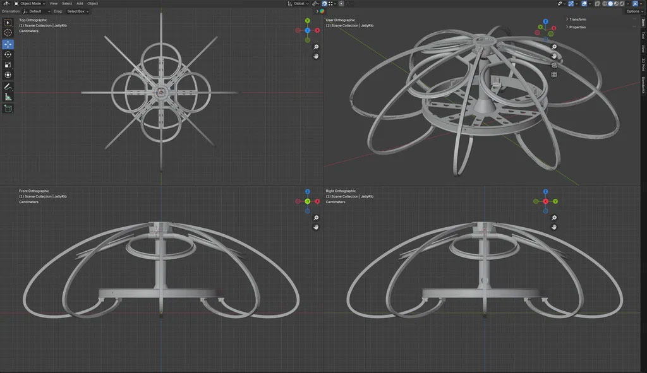Toggle X-ray display mode
647x373 pixels.
pos(597,4)
